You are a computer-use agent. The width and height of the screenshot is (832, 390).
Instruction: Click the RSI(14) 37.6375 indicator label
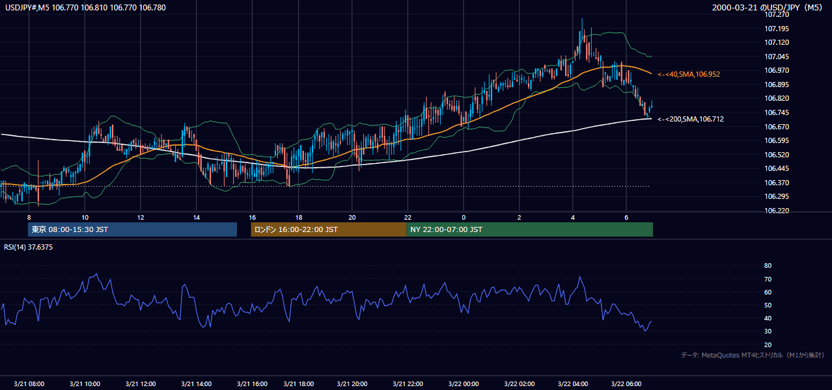pos(27,247)
